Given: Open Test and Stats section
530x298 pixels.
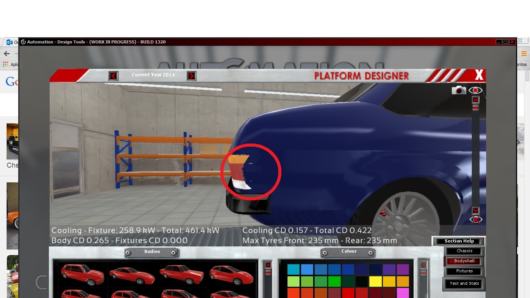Looking at the screenshot, I should pos(464,284).
